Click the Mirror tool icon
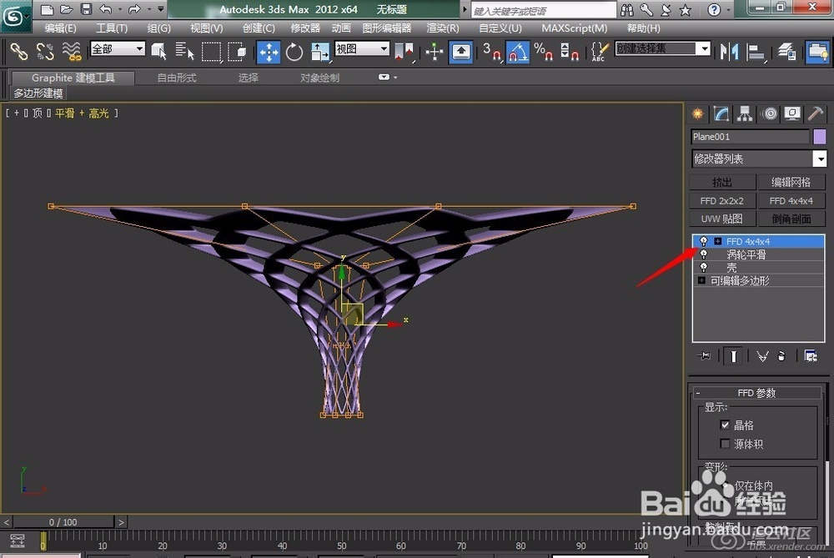This screenshot has height=558, width=834. click(x=729, y=52)
